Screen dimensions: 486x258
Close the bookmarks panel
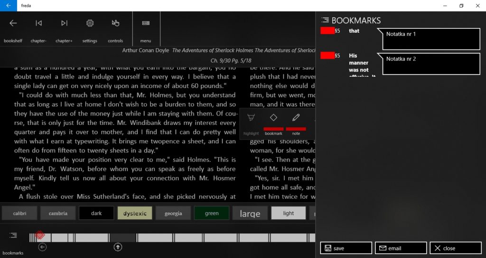point(456,248)
